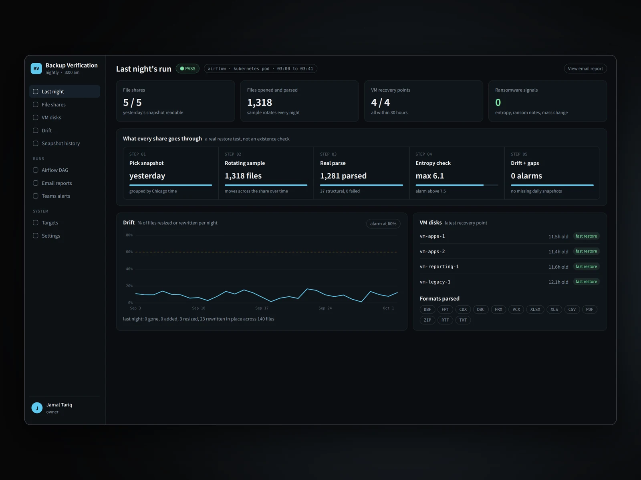The width and height of the screenshot is (641, 480).
Task: Click the Teams alerts sidebar icon
Action: [x=36, y=196]
